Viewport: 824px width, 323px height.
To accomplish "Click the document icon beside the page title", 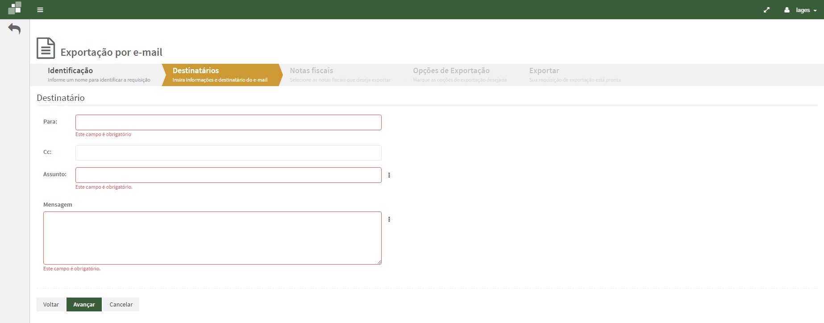I will pyautogui.click(x=46, y=48).
